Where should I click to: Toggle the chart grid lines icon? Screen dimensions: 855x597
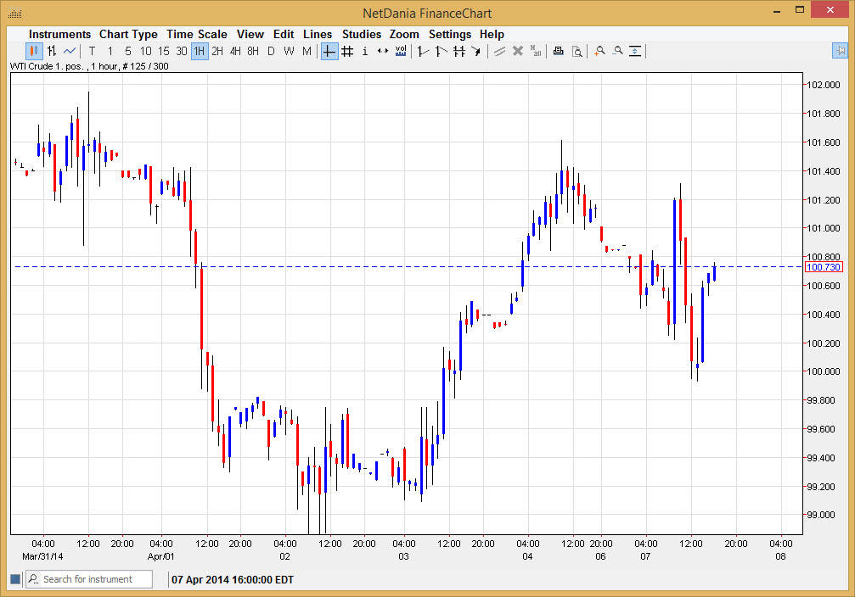click(x=347, y=51)
